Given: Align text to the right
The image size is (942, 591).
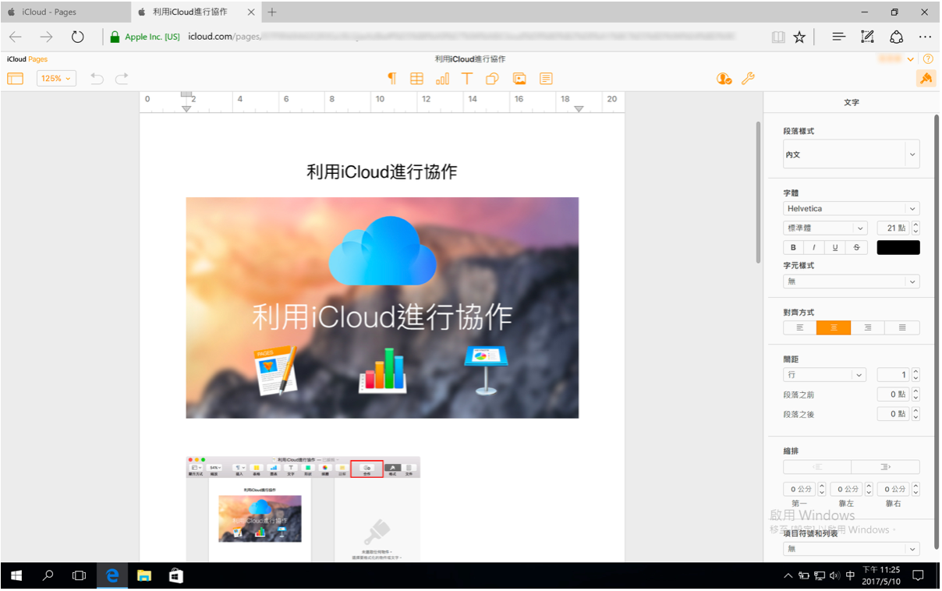Looking at the screenshot, I should click(x=868, y=328).
